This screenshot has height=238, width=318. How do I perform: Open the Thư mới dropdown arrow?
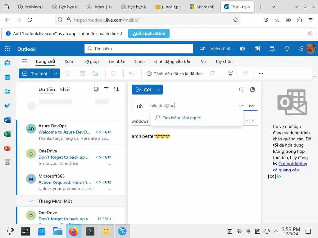[x=56, y=73]
